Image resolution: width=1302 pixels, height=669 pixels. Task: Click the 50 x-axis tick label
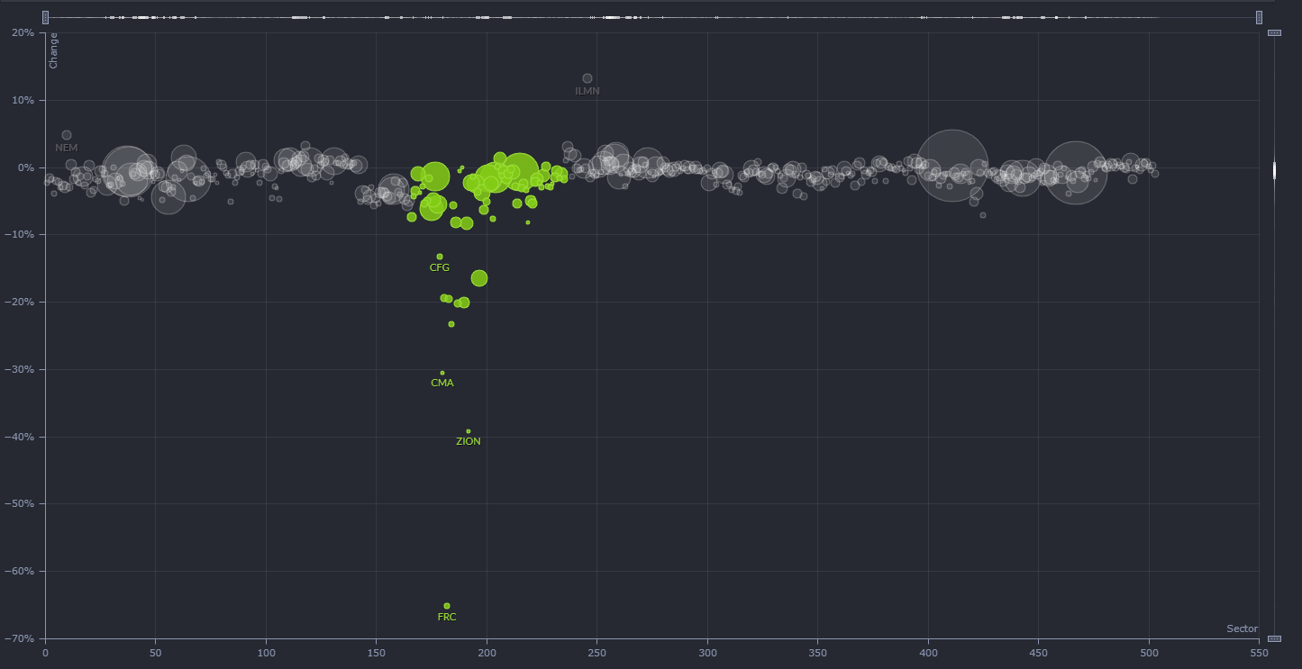click(155, 651)
